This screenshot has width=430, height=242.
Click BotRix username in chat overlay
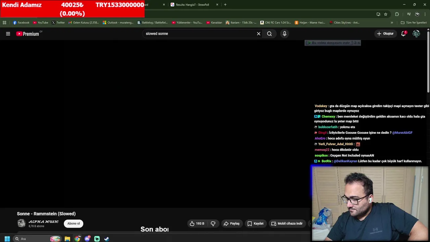pos(326,161)
